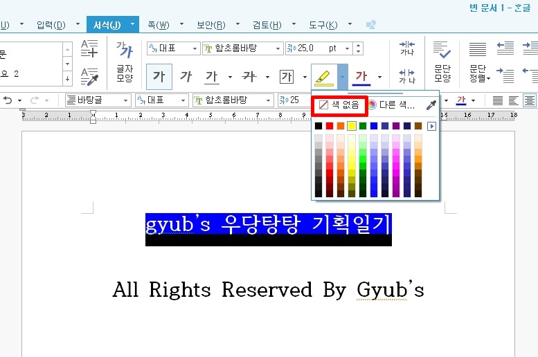Toggle underline 가 formatting
Image resolution: width=538 pixels, height=357 pixels.
coord(212,77)
